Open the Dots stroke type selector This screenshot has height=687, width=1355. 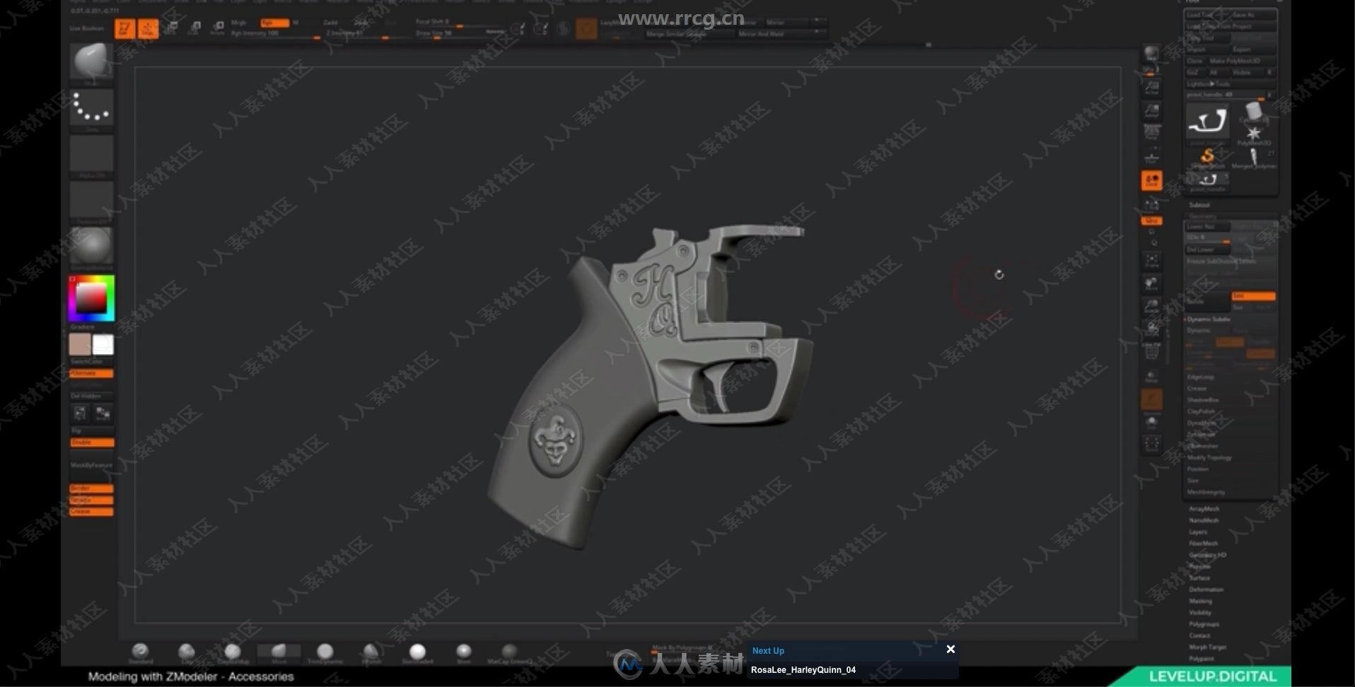91,109
